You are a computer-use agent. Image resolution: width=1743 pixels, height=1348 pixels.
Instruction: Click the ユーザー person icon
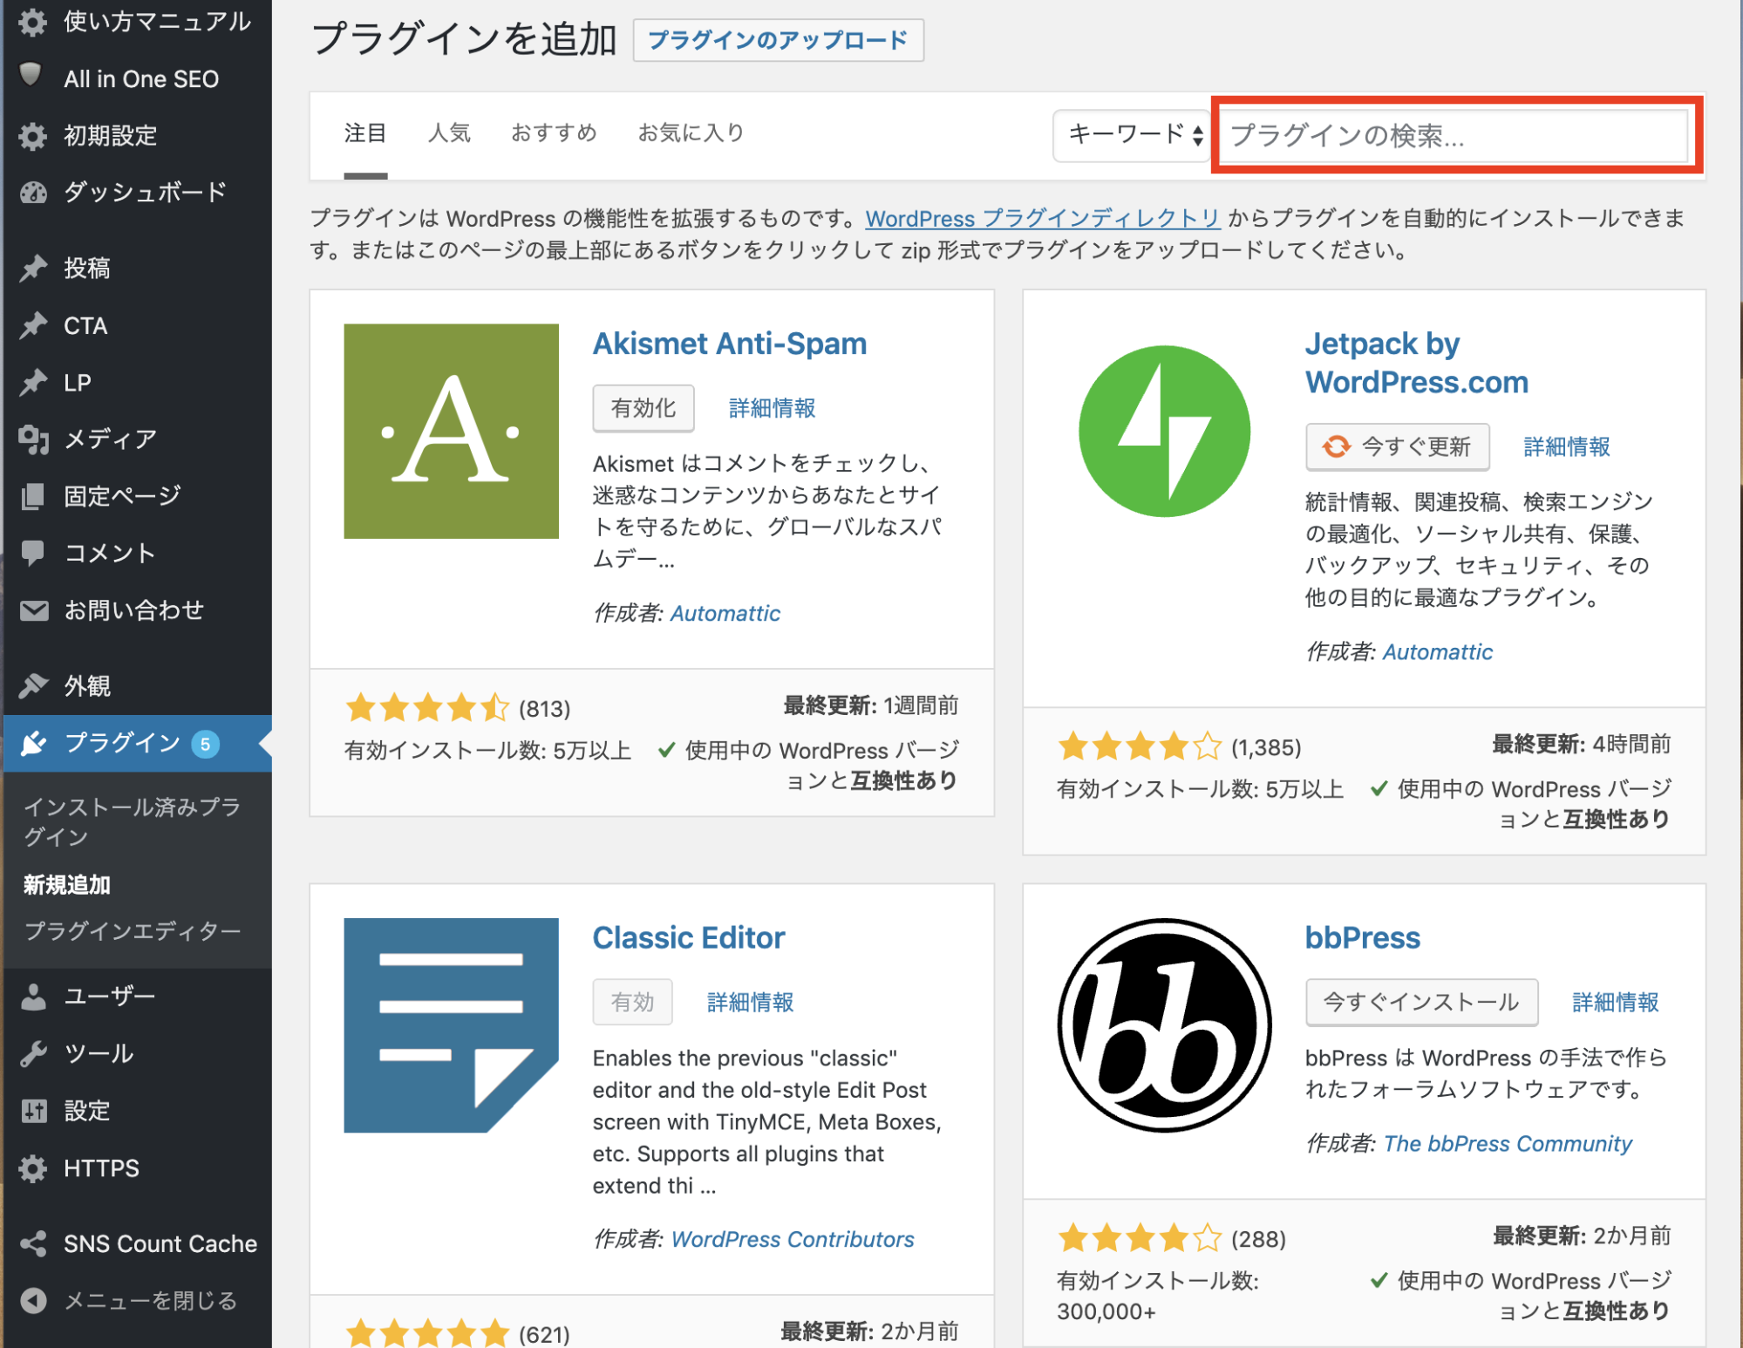[x=33, y=996]
